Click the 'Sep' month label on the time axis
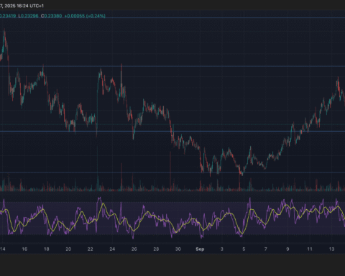The image size is (345, 276). [200, 249]
